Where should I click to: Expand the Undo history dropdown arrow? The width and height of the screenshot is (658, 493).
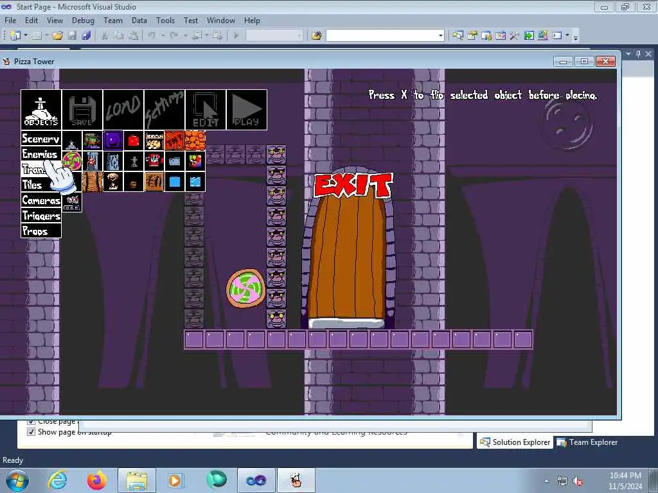point(163,36)
